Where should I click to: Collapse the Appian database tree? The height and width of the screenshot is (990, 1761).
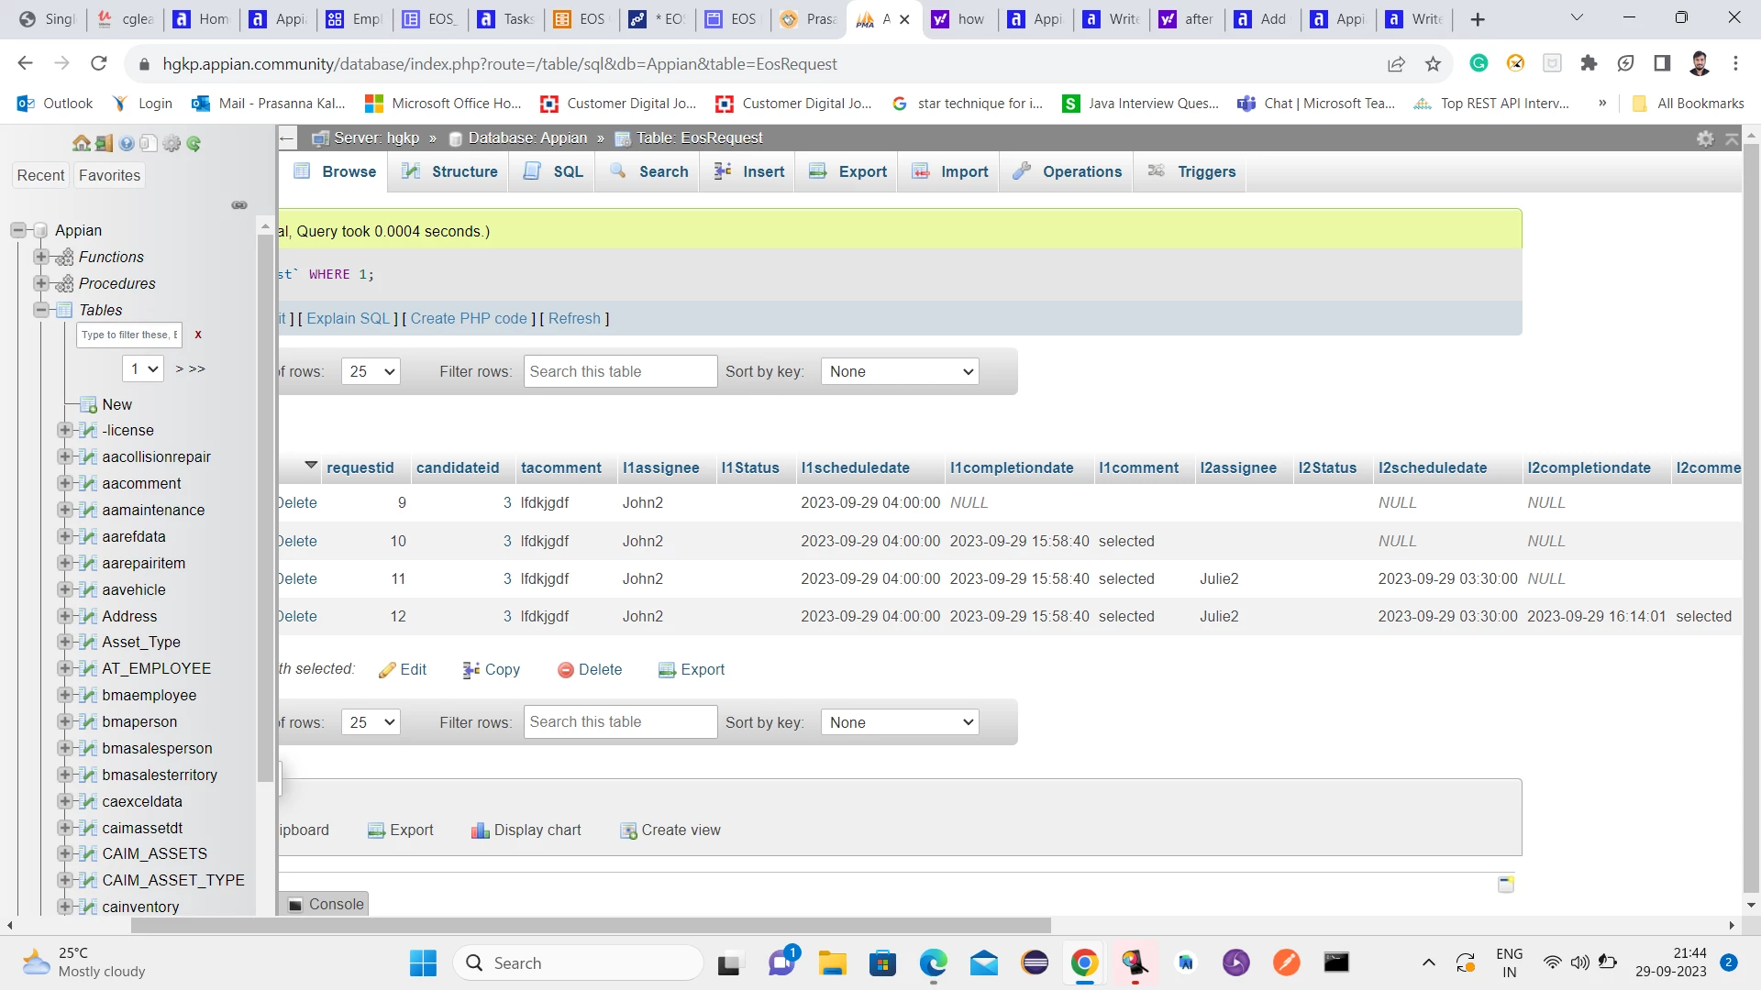click(18, 230)
